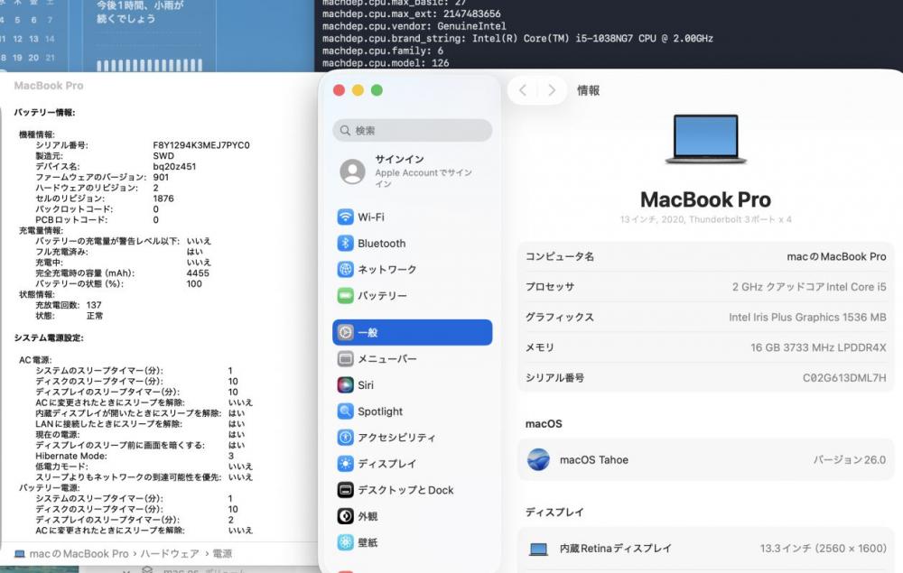Open the Spotlight magnifier icon
903x573 pixels.
[x=345, y=411]
